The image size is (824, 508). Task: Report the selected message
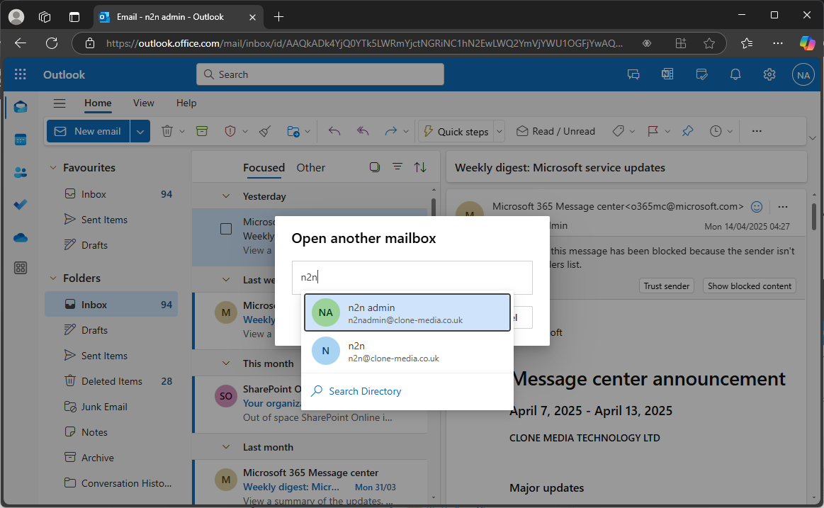(230, 131)
